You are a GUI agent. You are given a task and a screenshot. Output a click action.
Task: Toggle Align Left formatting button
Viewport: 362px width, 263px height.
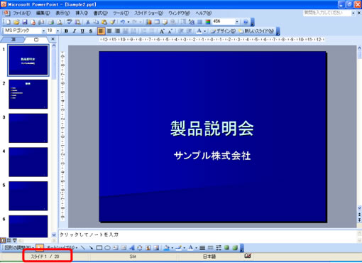click(101, 31)
